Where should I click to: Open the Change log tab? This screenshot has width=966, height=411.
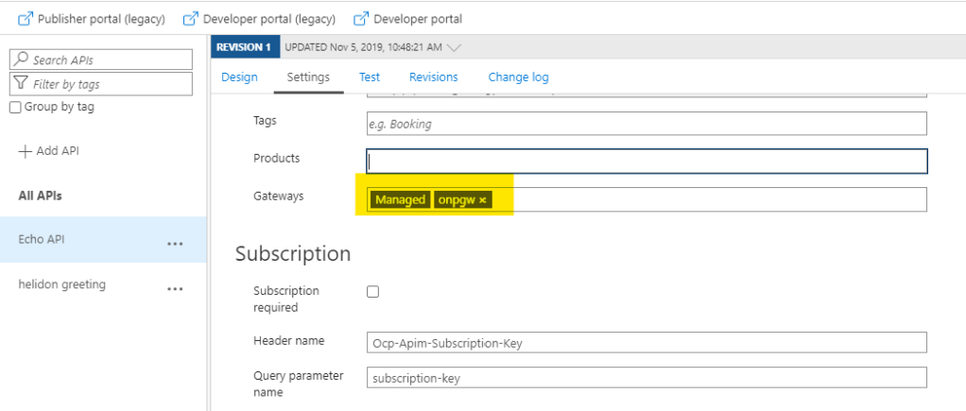tap(518, 77)
